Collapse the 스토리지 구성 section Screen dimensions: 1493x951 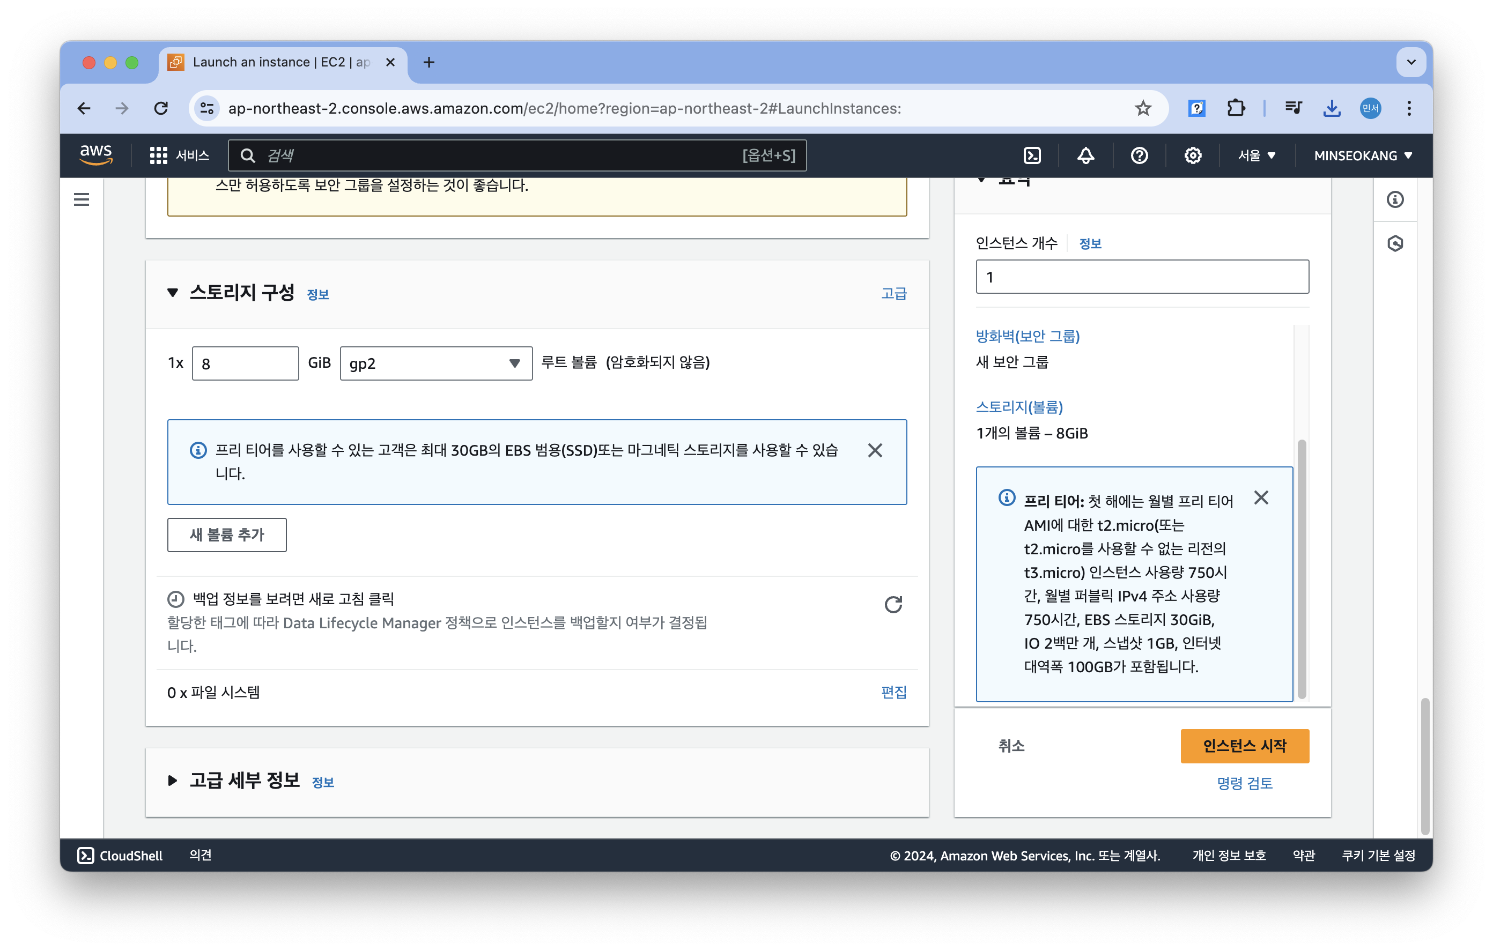click(173, 293)
